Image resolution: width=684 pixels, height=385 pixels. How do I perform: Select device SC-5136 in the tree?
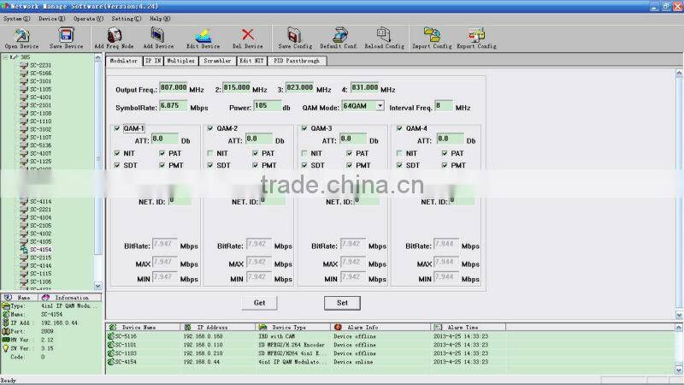40,145
